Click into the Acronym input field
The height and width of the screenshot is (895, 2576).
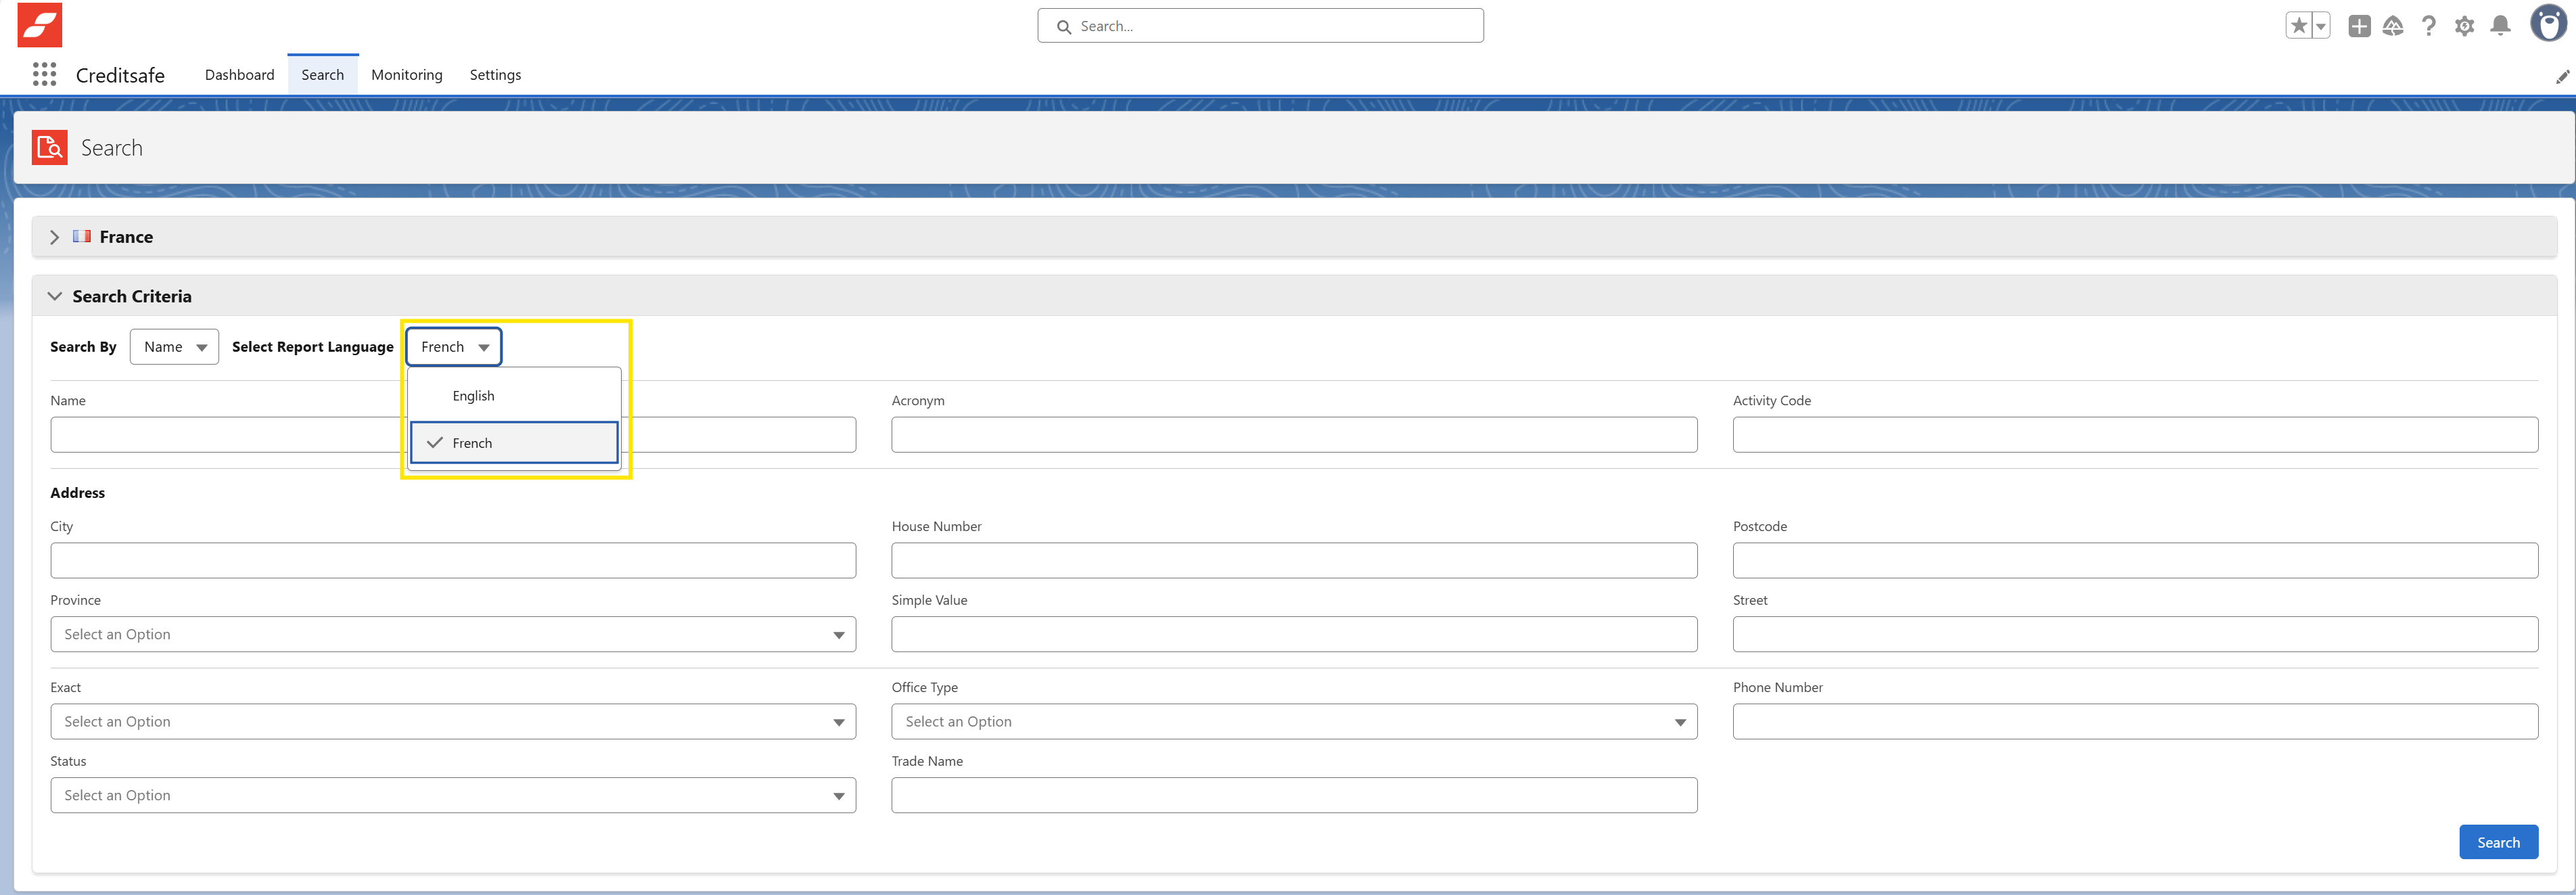tap(1293, 435)
